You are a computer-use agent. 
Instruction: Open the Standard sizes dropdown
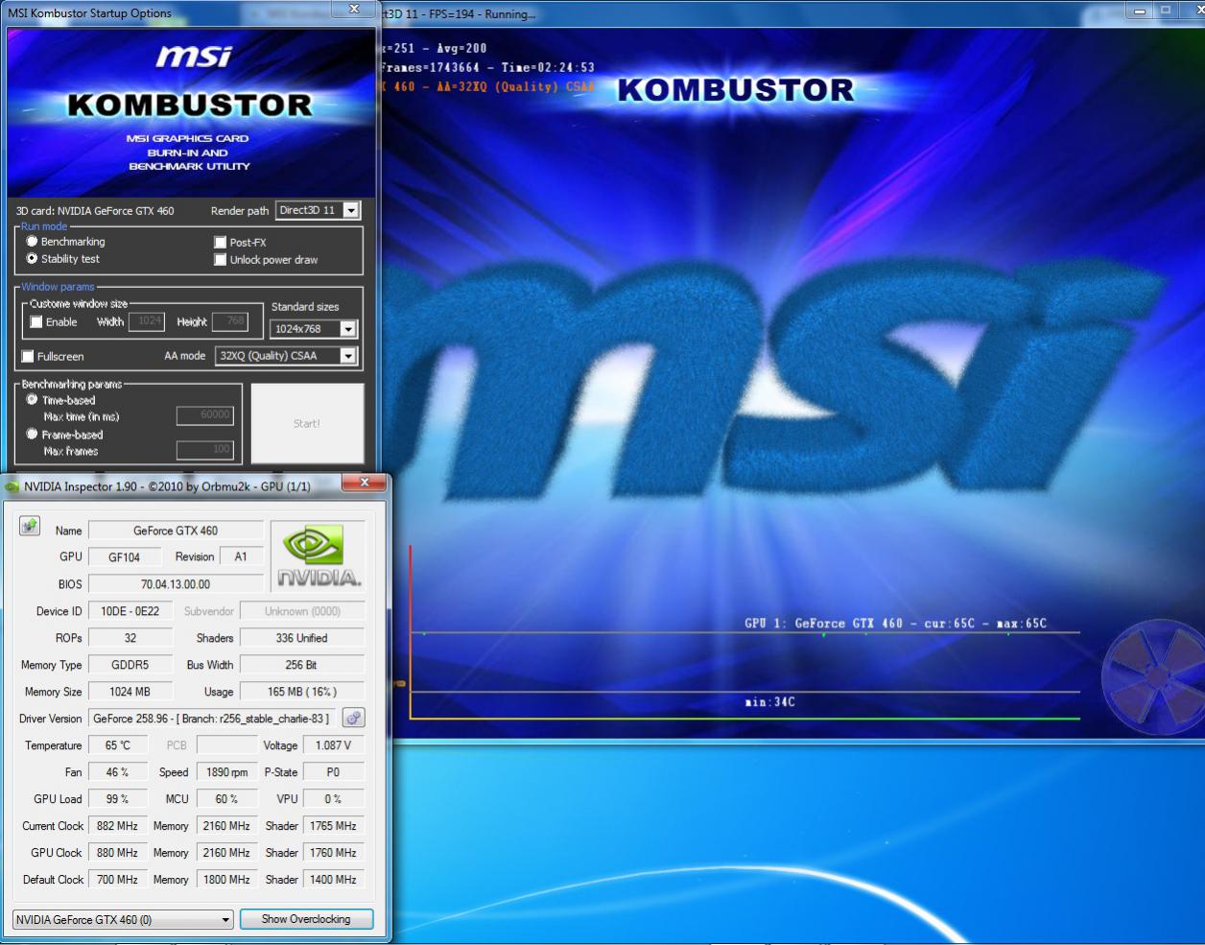click(314, 329)
